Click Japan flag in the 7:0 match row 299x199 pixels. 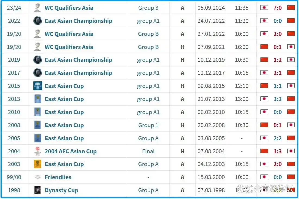click(x=264, y=8)
